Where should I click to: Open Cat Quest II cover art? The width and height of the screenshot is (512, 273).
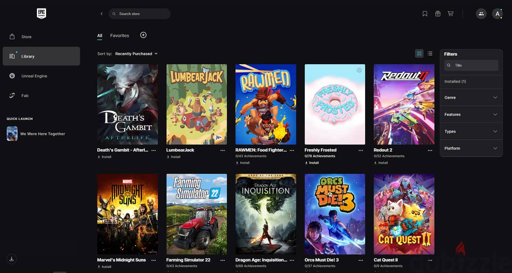[x=404, y=214]
